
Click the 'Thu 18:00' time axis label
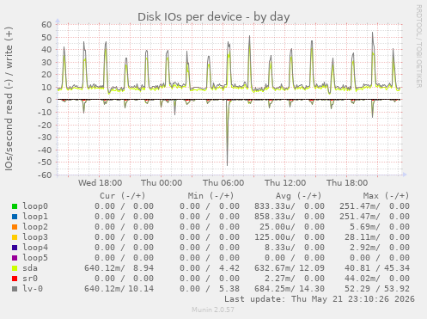tap(347, 183)
